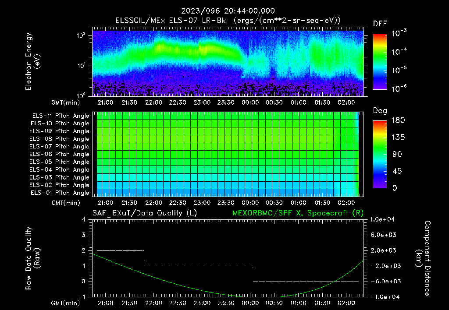The image size is (449, 310).
Task: Click the DEF color scale bar
Action: [x=380, y=61]
